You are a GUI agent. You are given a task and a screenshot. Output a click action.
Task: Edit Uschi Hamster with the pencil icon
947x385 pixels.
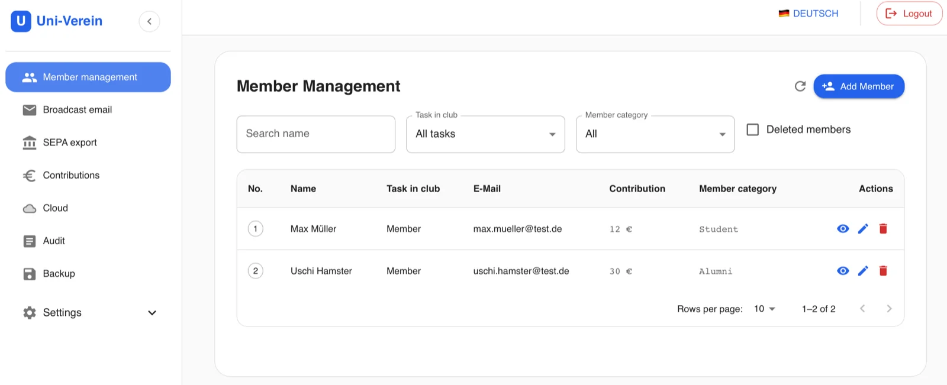(x=863, y=271)
